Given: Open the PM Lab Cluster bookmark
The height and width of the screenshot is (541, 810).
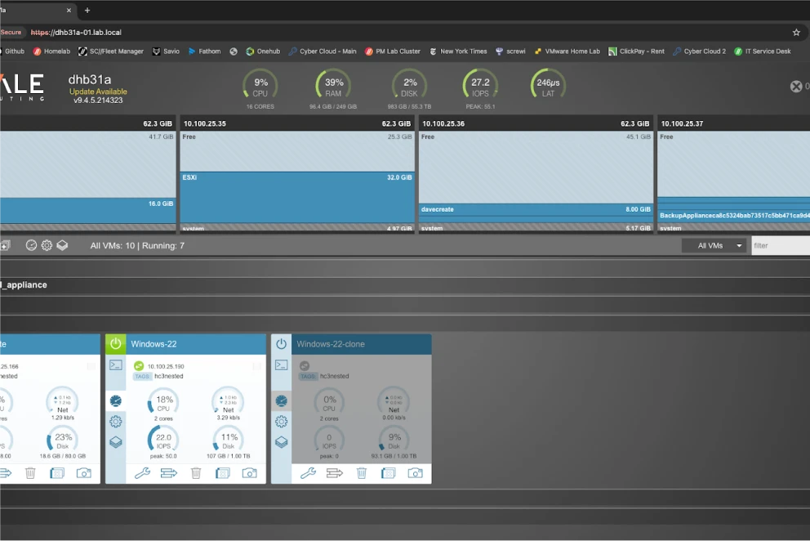Looking at the screenshot, I should tap(393, 51).
